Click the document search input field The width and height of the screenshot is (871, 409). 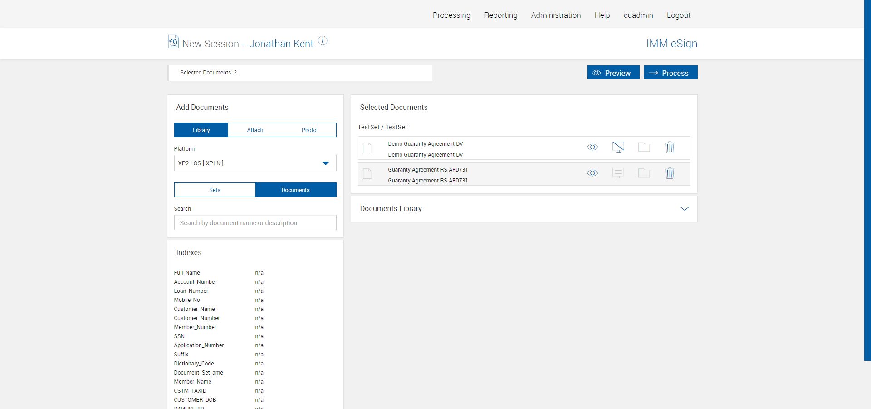pyautogui.click(x=255, y=223)
